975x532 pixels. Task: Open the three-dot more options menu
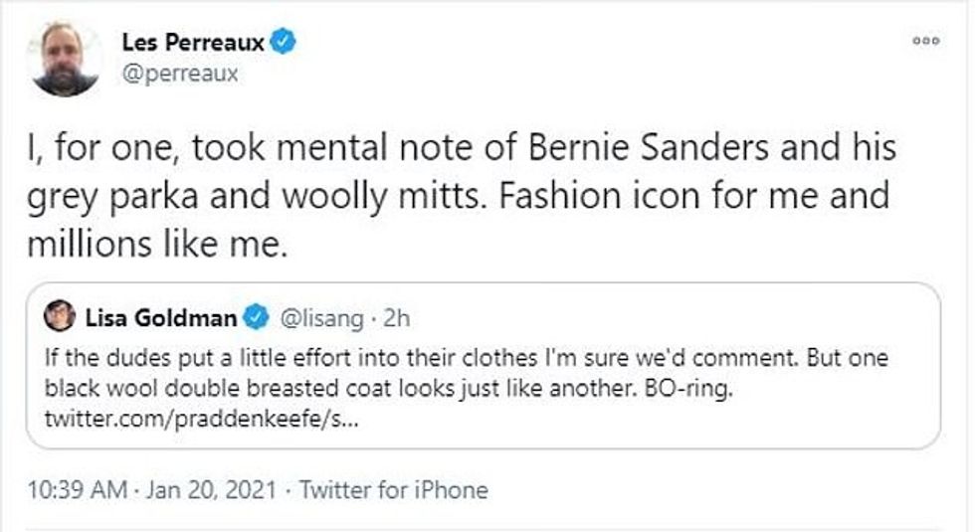(x=926, y=41)
